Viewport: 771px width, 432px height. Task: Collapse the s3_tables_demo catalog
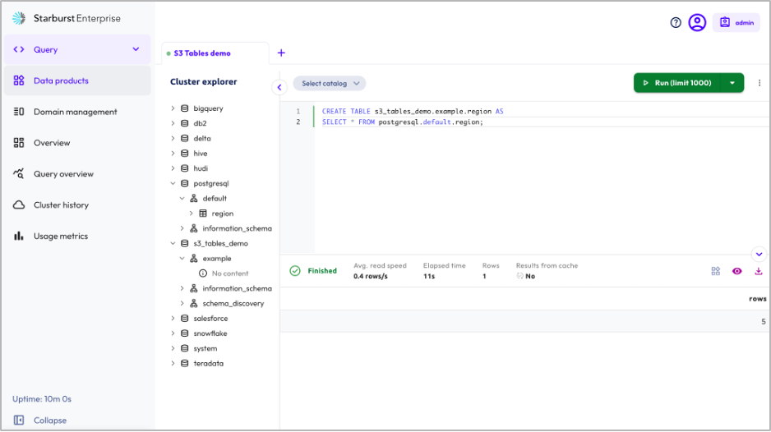coord(173,243)
